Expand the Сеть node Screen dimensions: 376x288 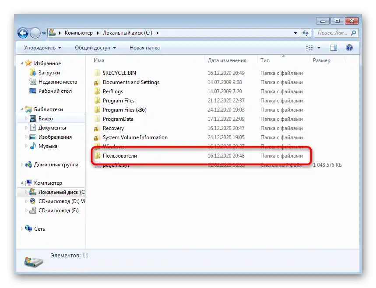(x=22, y=229)
